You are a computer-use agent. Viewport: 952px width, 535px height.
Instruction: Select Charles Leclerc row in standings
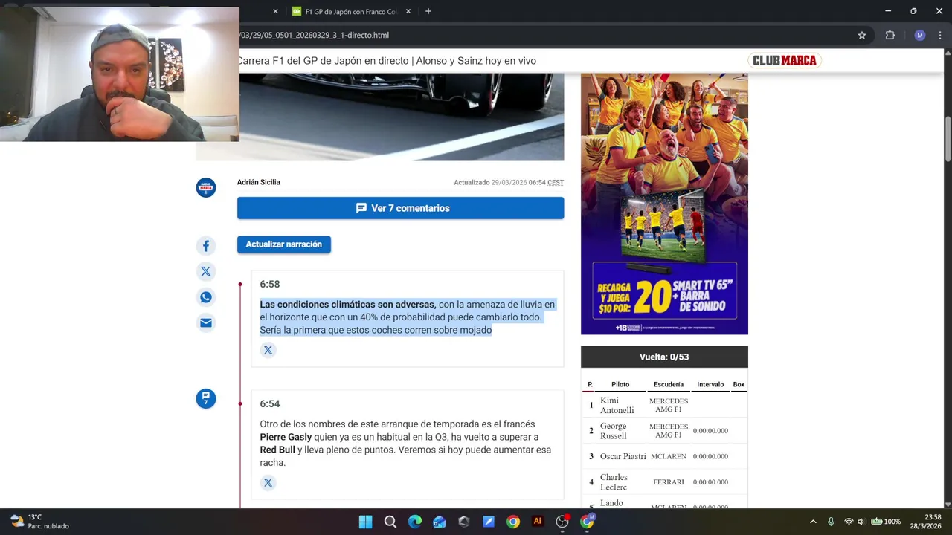click(x=664, y=482)
